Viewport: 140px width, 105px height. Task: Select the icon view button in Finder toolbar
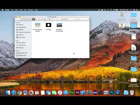[x=34, y=19]
